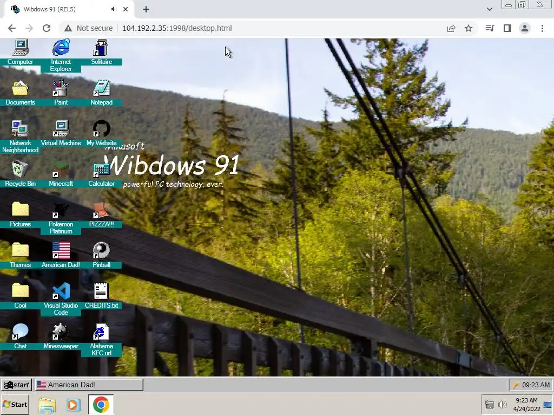Open Network Neighborhood icon
Image resolution: width=554 pixels, height=416 pixels.
coord(20,137)
